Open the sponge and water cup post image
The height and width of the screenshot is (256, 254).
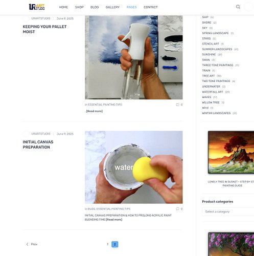point(134,167)
